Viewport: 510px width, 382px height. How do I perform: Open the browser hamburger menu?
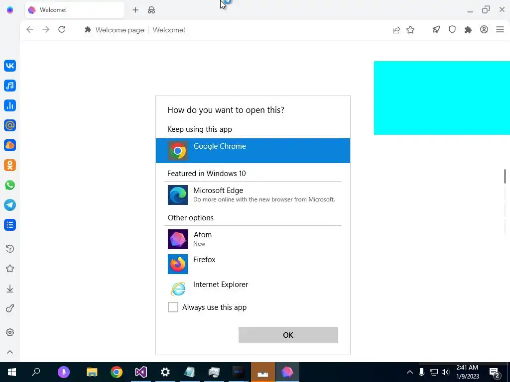click(x=500, y=29)
